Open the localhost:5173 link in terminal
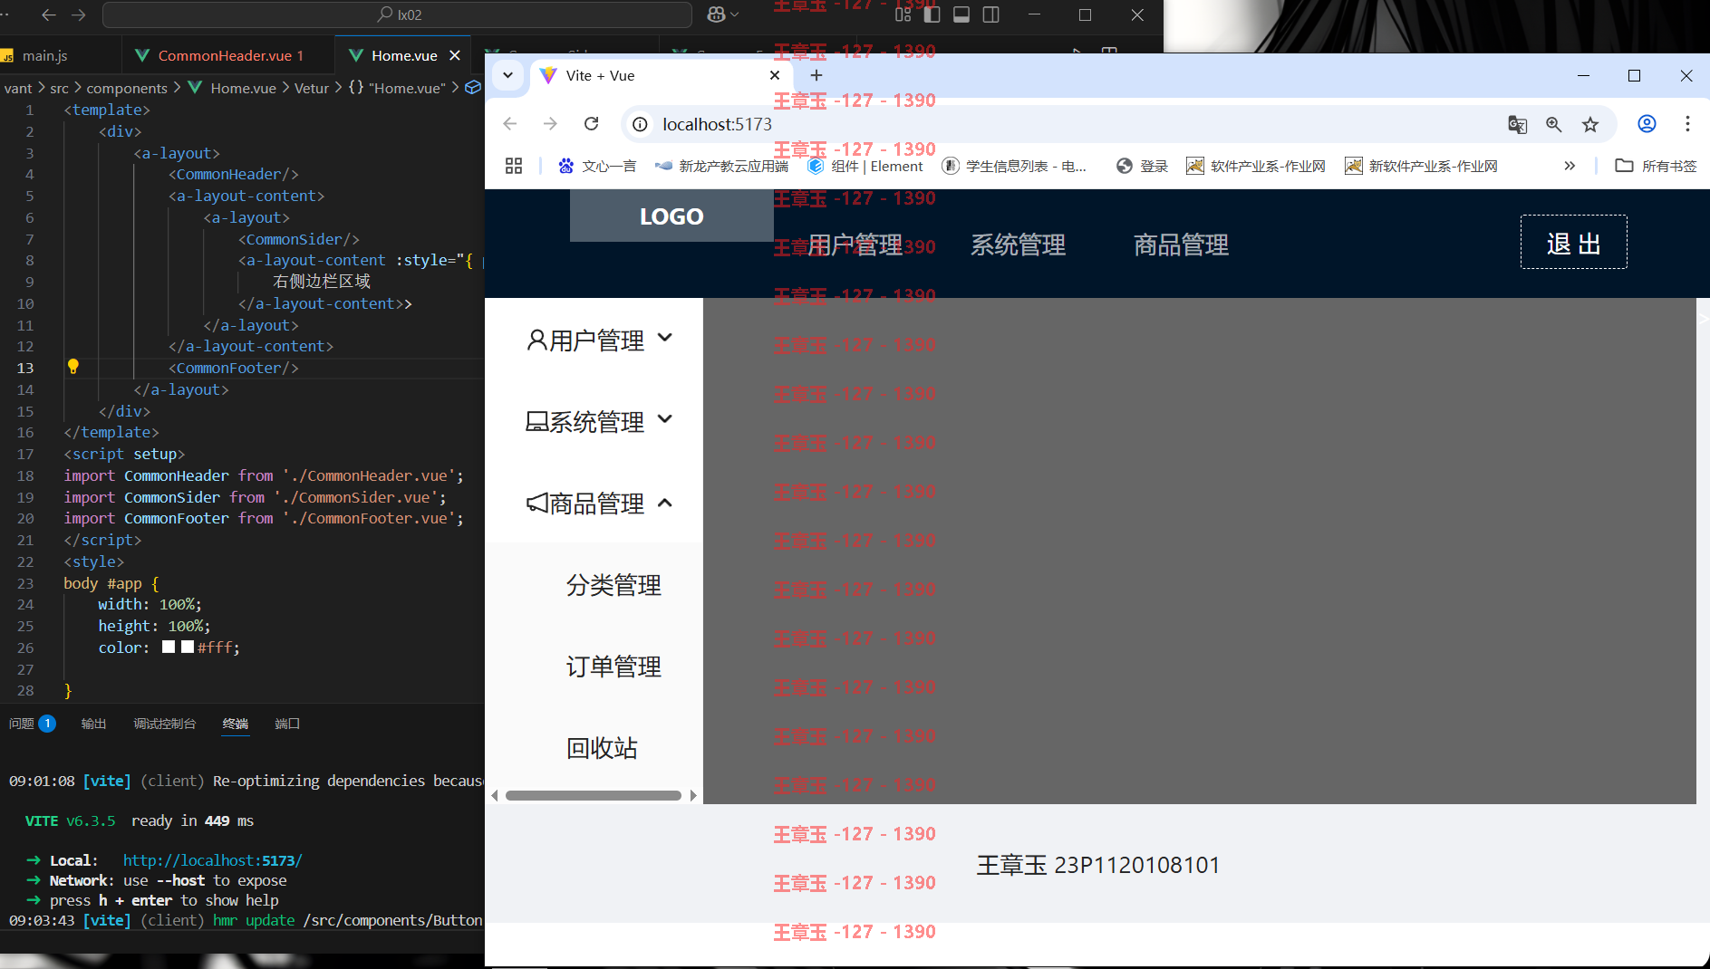1710x969 pixels. [x=213, y=860]
